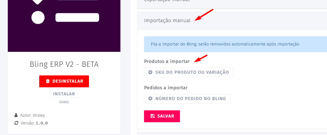Click the plus icon beside Número do pedido
327x135 pixels.
coord(150,98)
